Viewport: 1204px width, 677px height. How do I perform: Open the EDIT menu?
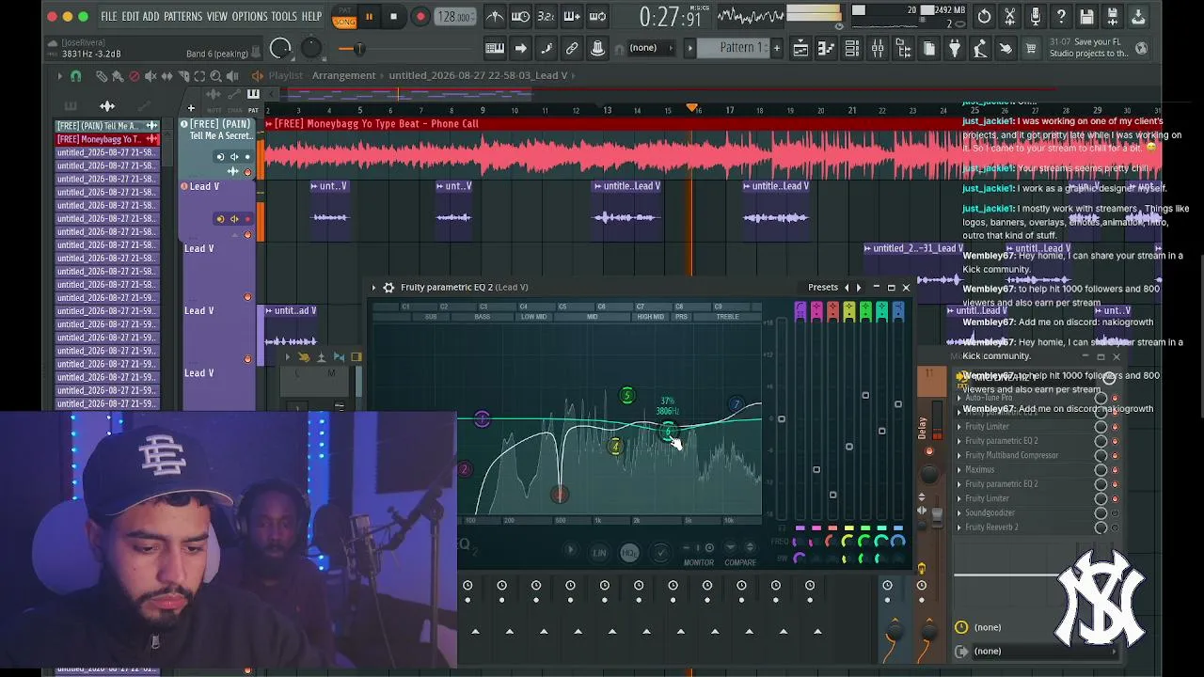[130, 16]
